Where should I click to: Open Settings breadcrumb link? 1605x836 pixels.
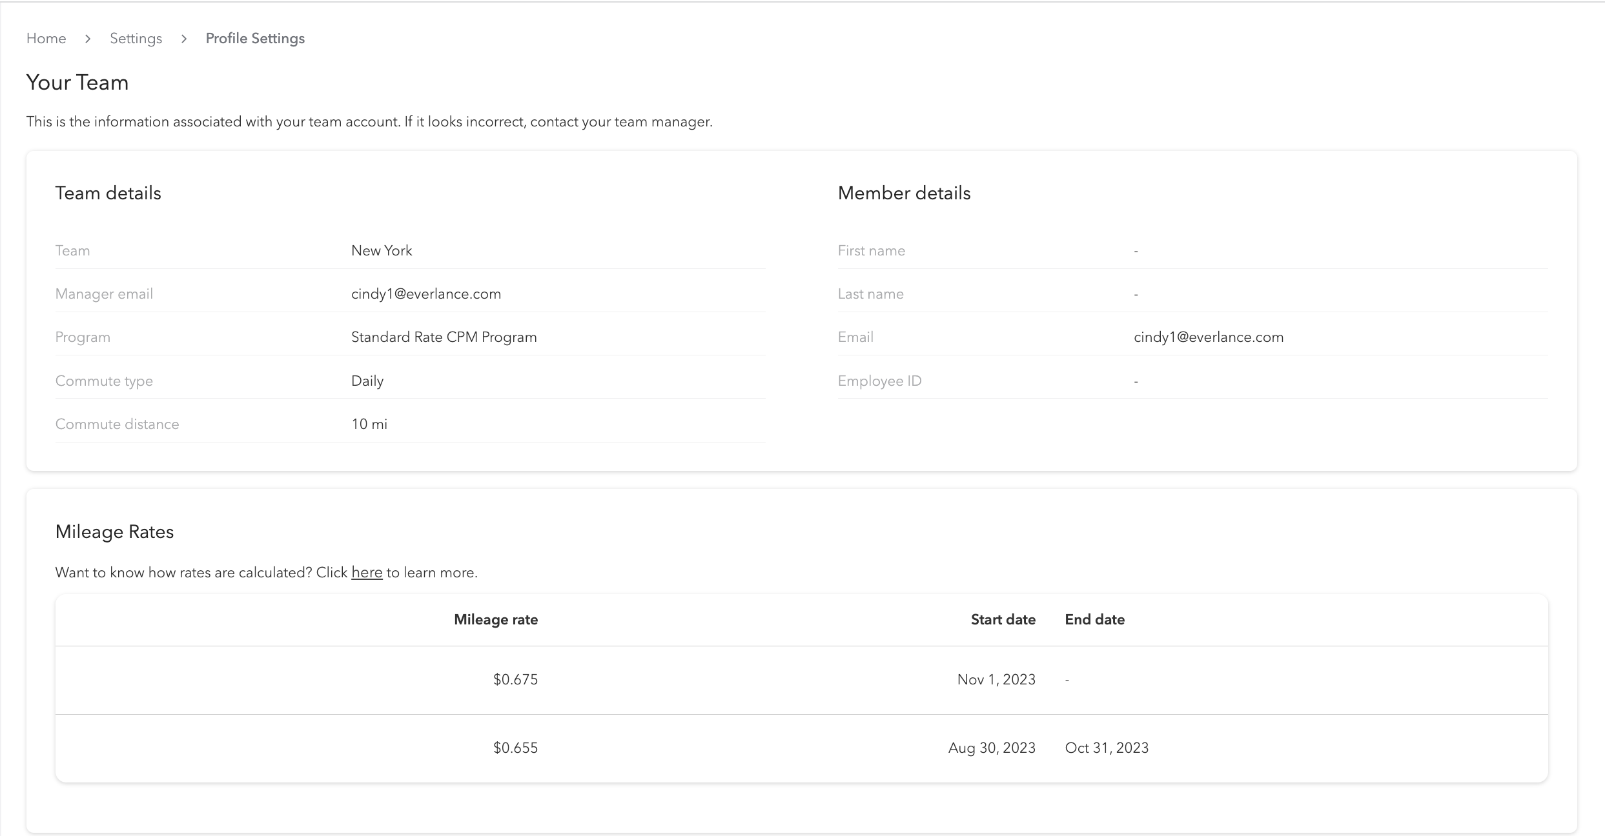pos(136,39)
